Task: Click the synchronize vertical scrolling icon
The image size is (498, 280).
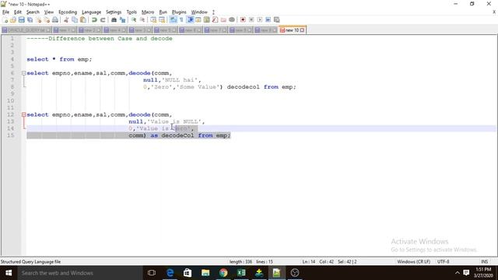Action: (153, 19)
